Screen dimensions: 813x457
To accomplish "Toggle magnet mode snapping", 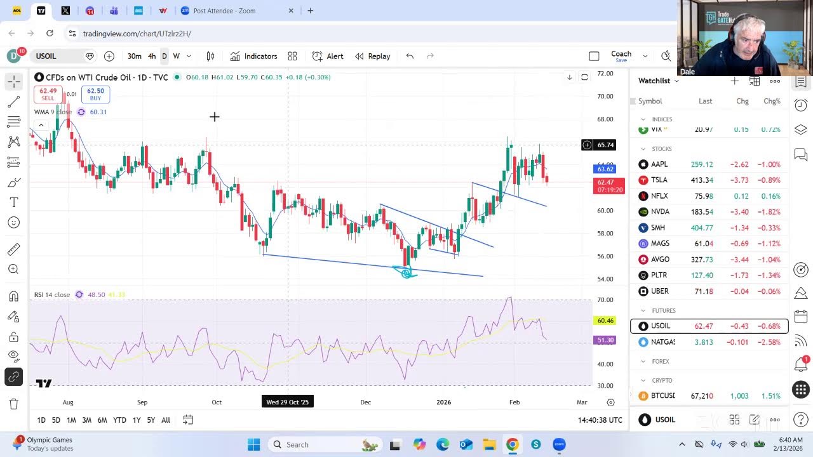I will (13, 296).
